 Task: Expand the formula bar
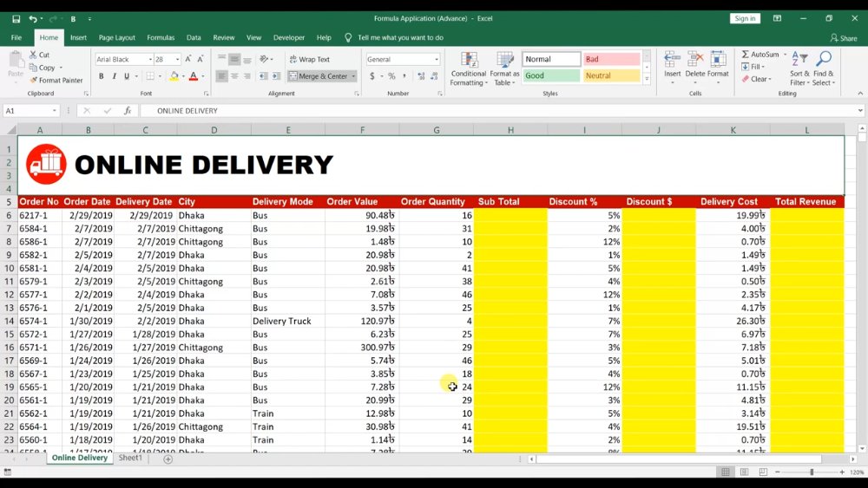coord(860,111)
